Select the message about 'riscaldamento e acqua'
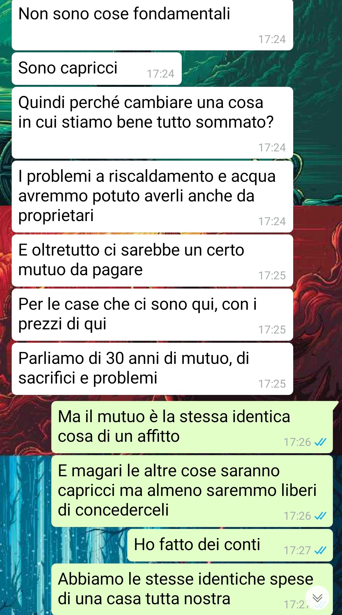Viewport: 342px width, 615px height. [x=152, y=196]
